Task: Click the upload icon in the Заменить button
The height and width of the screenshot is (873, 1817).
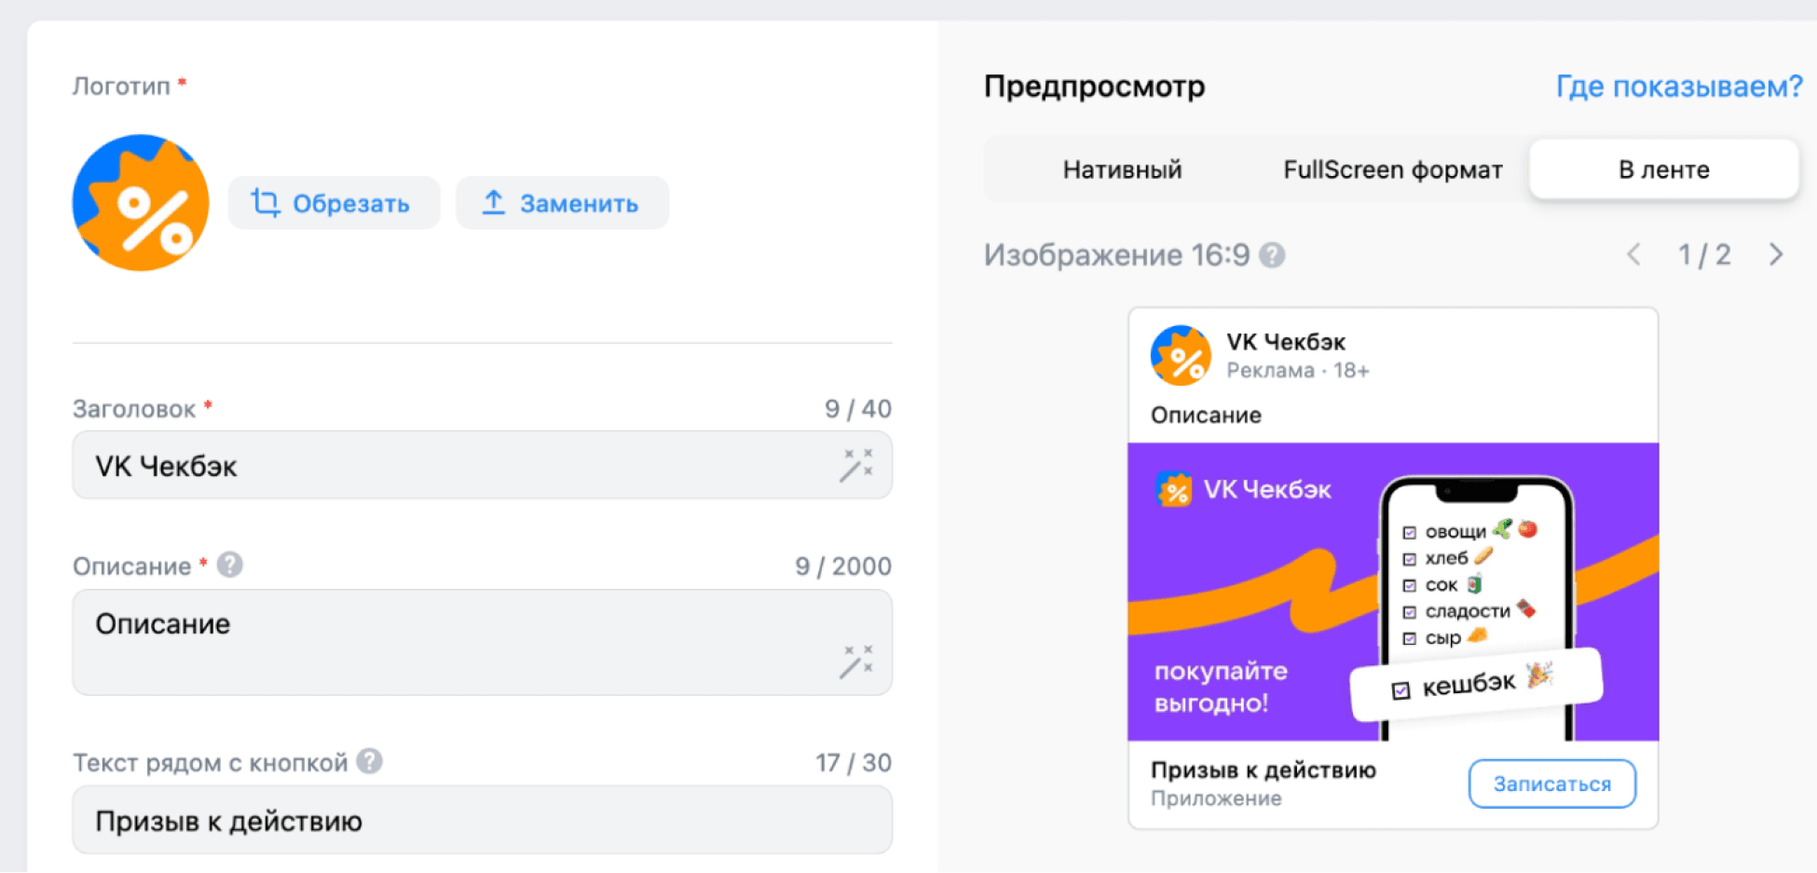Action: pos(495,202)
